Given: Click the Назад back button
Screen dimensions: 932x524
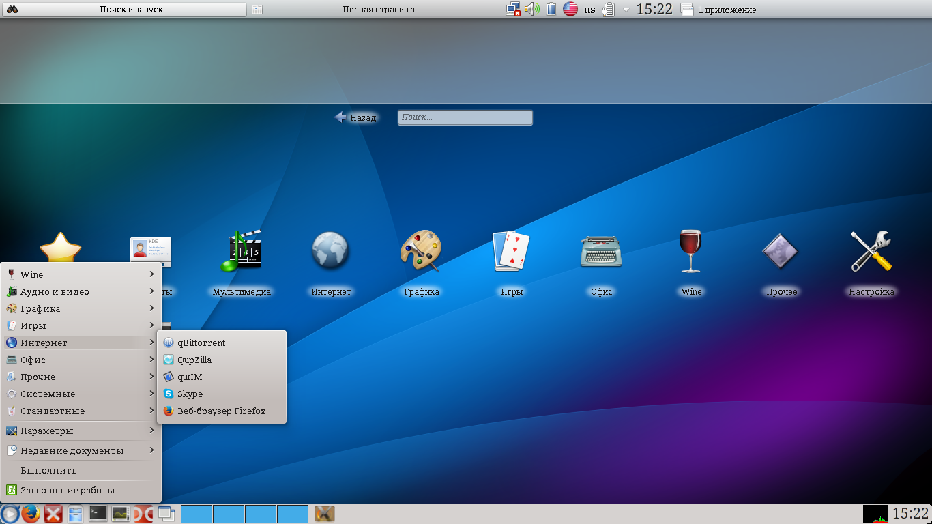Looking at the screenshot, I should 355,117.
